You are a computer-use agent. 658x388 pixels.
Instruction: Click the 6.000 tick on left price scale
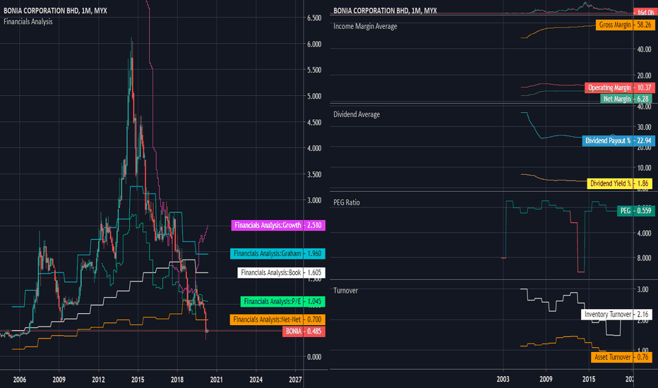pyautogui.click(x=314, y=44)
